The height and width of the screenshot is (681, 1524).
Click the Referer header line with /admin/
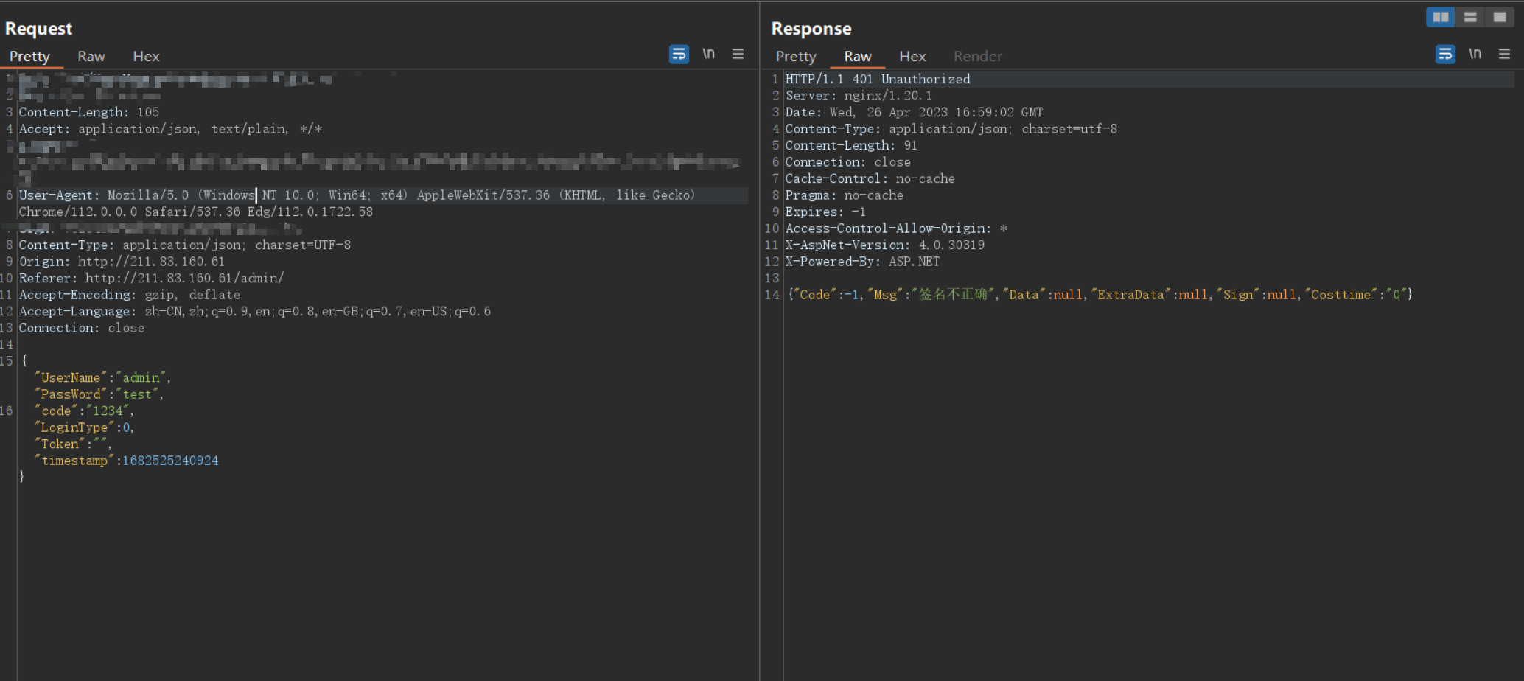[x=151, y=278]
